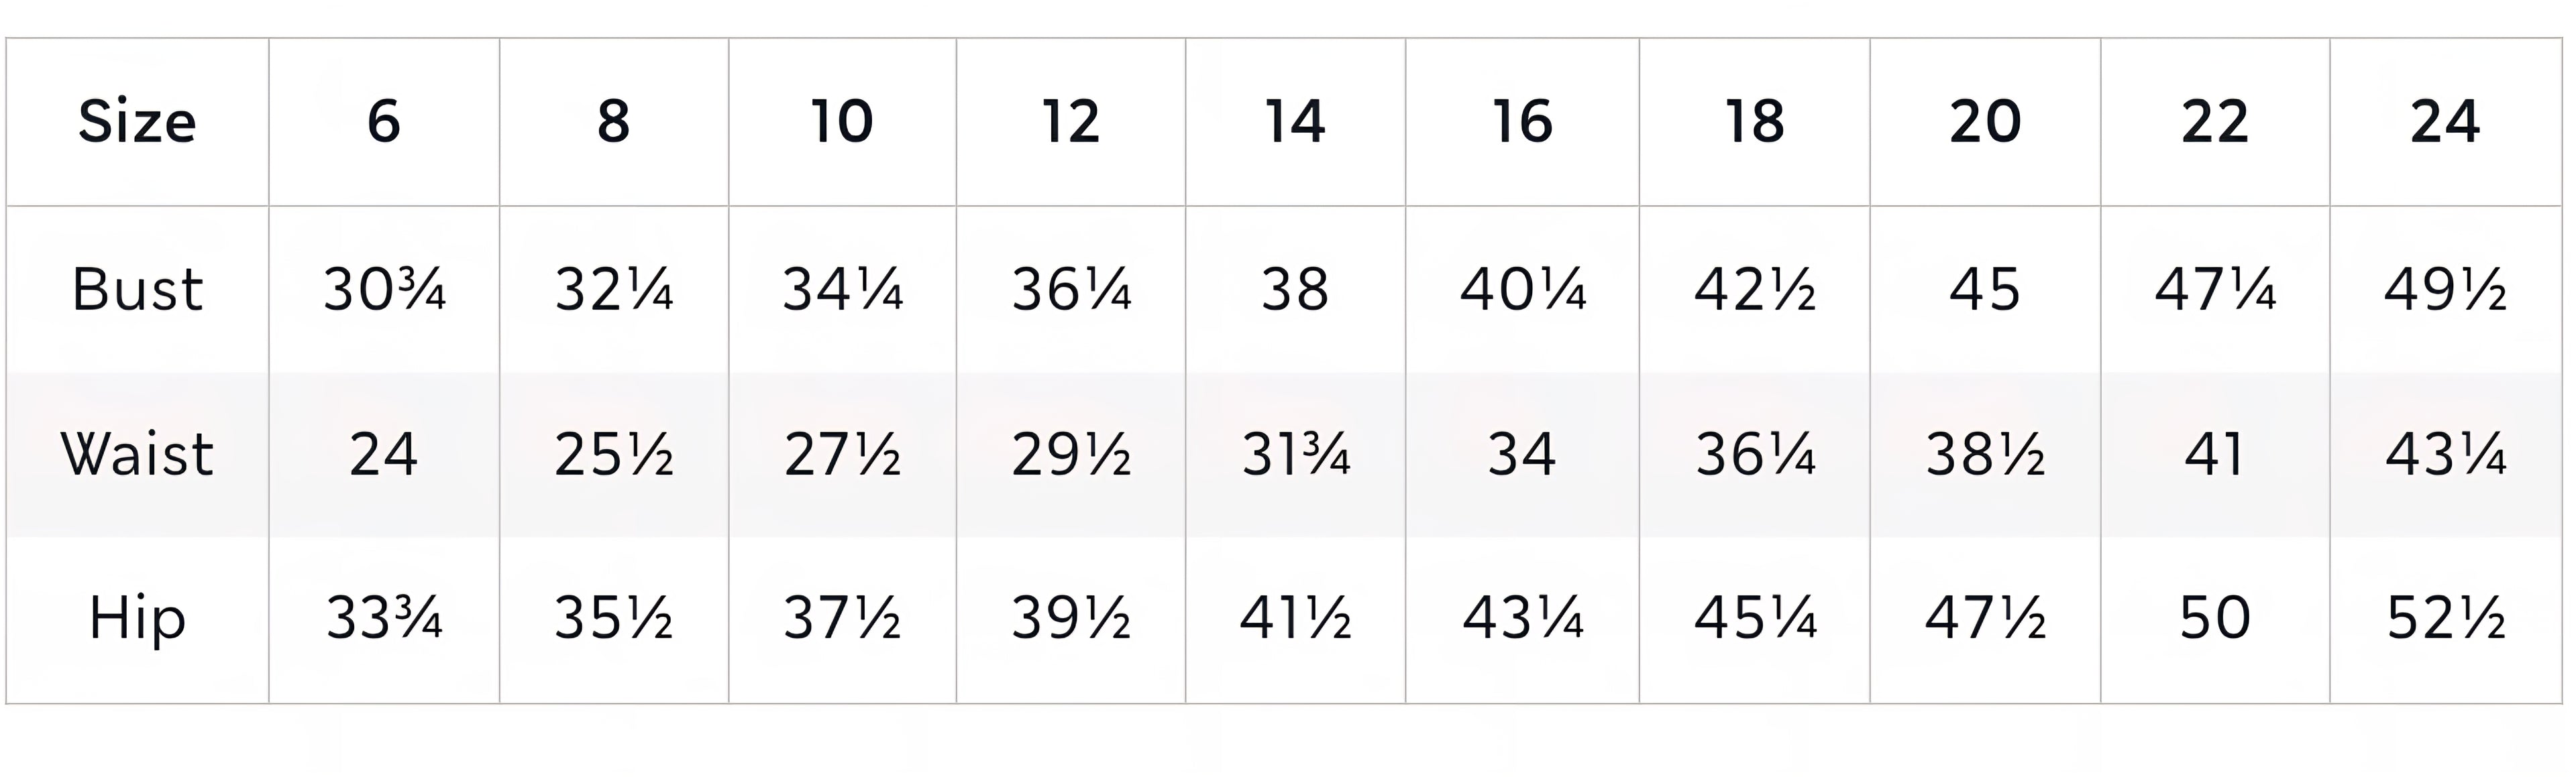The width and height of the screenshot is (2576, 777).
Task: Click the size 6 column header
Action: click(384, 122)
